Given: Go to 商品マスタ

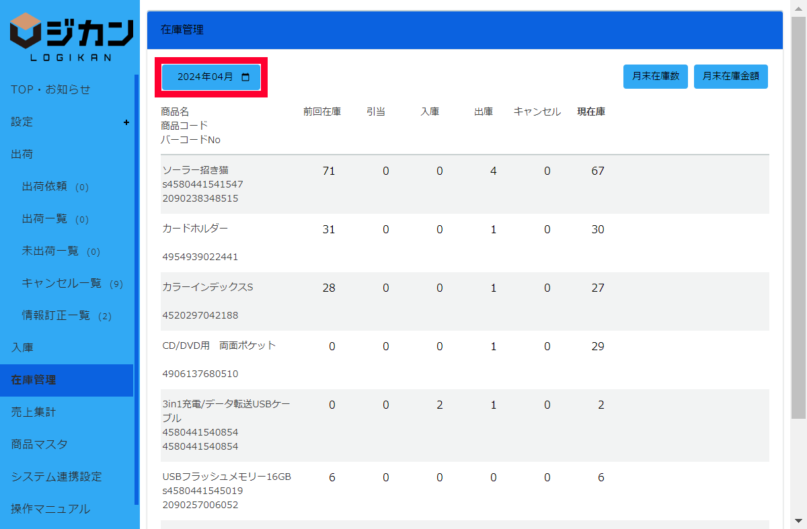Looking at the screenshot, I should click(x=39, y=444).
